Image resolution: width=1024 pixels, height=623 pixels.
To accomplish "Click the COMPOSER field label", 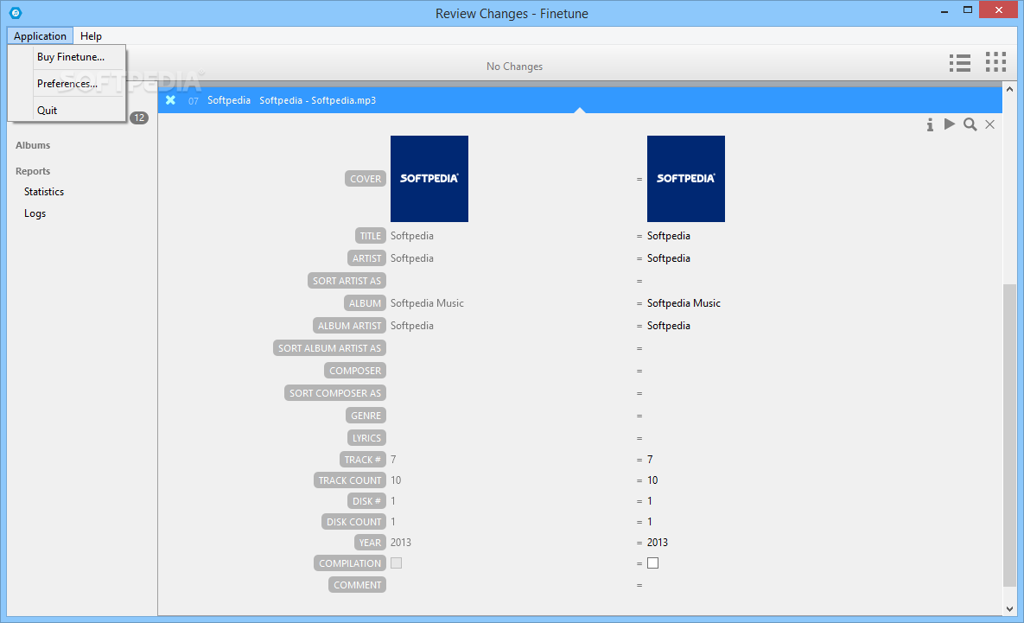I will [x=354, y=371].
